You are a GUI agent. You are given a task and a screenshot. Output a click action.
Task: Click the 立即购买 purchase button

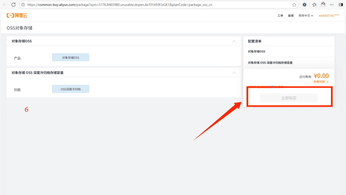tap(288, 97)
